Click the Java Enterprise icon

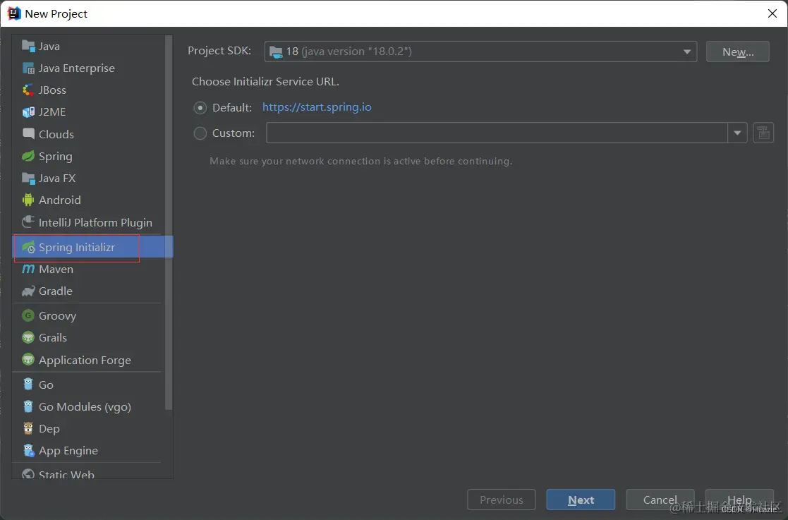[x=28, y=68]
